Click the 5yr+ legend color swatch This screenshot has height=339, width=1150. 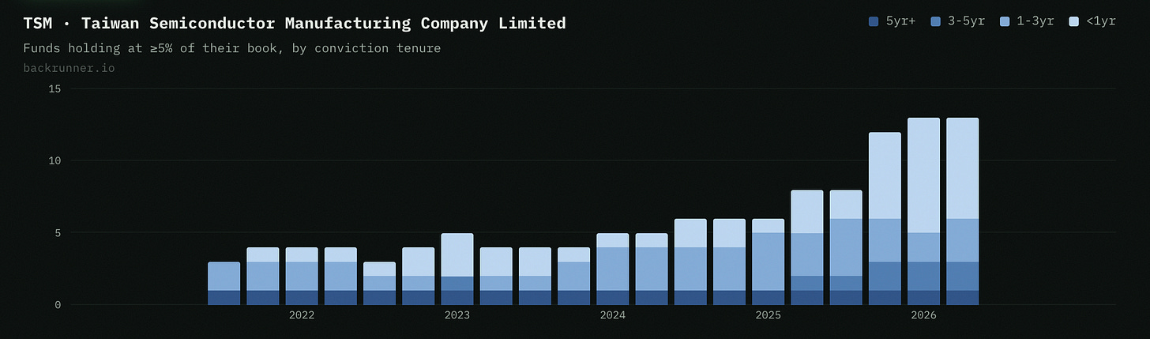(x=873, y=21)
